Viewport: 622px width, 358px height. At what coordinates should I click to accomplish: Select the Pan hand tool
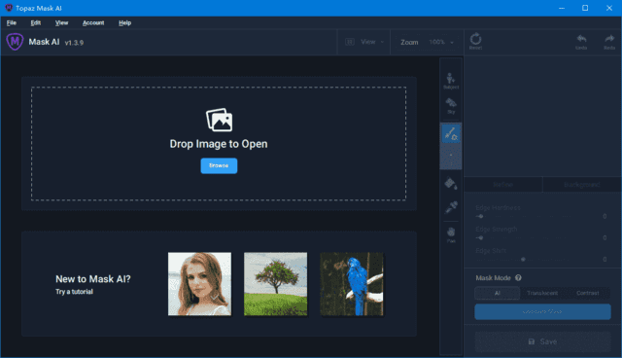[451, 234]
